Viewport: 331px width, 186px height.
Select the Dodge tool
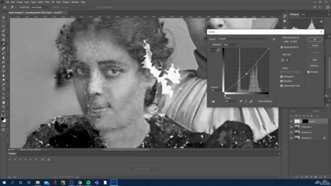(4, 80)
